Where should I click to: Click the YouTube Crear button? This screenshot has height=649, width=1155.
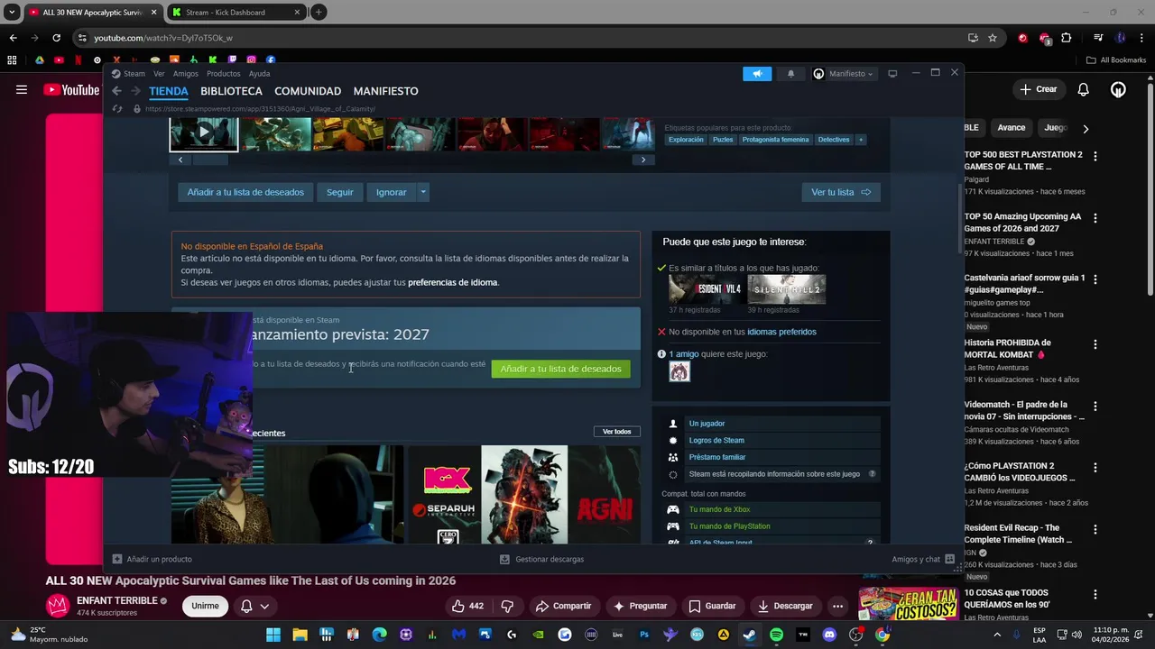[1038, 89]
